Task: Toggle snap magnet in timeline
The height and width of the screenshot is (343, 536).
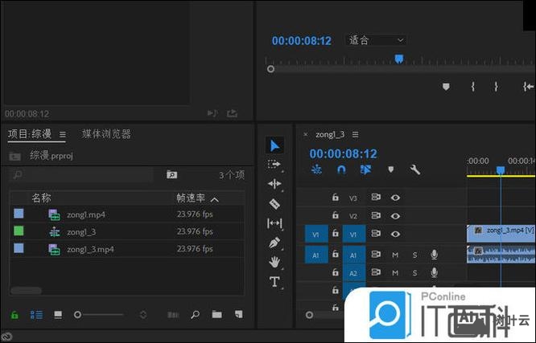Action: [341, 169]
